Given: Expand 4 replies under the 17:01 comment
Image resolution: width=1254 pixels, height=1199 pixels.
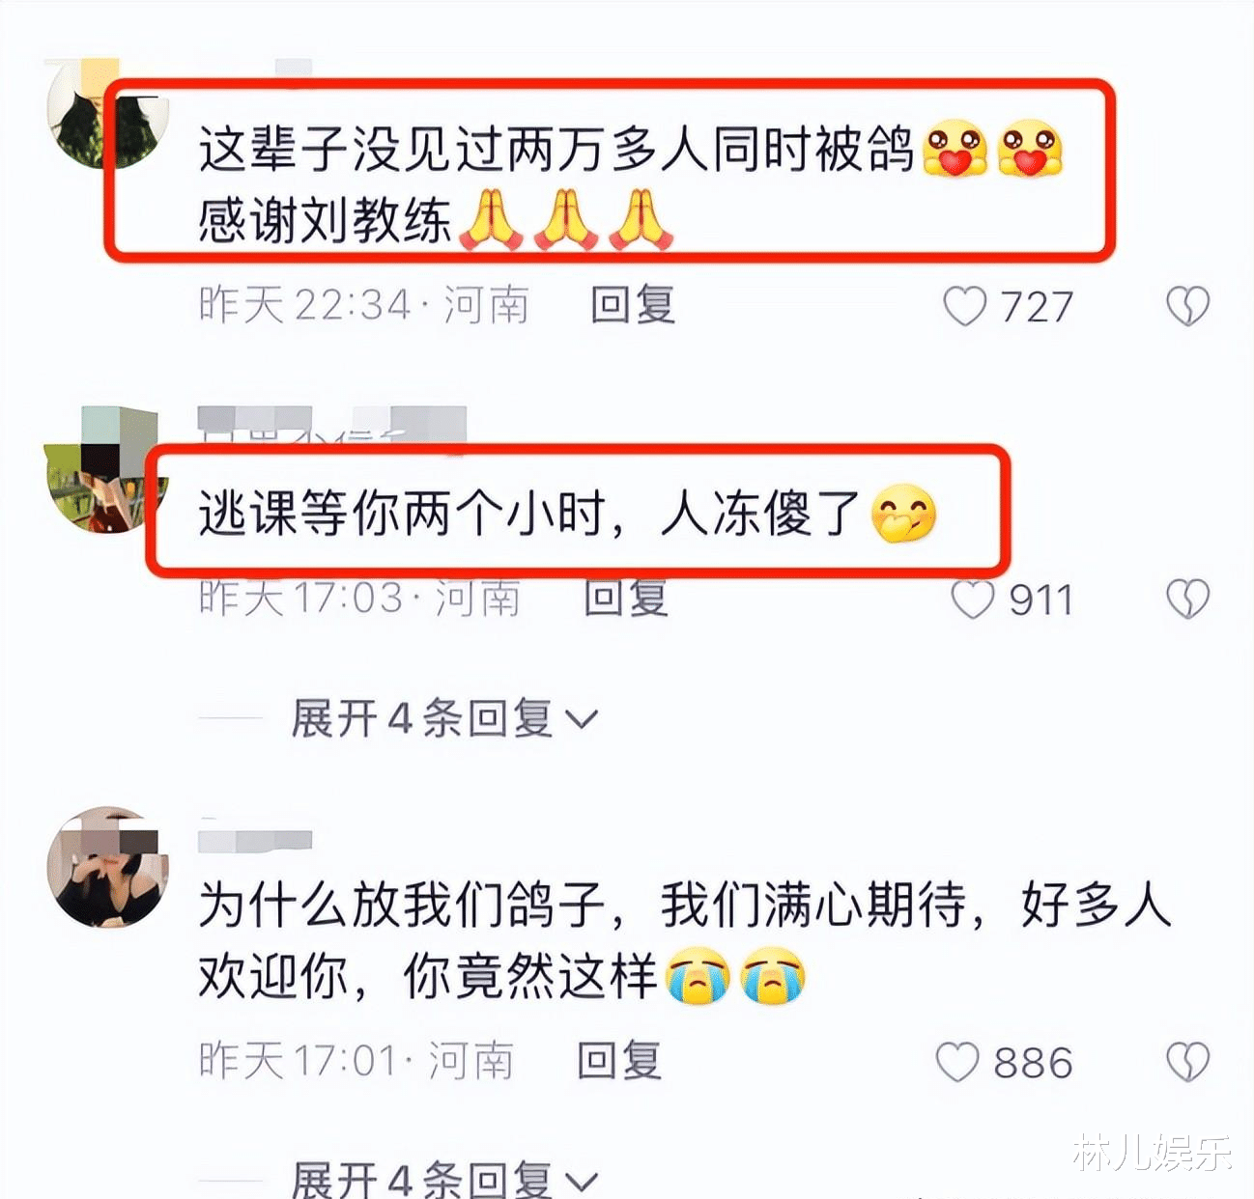Looking at the screenshot, I should pyautogui.click(x=444, y=1179).
